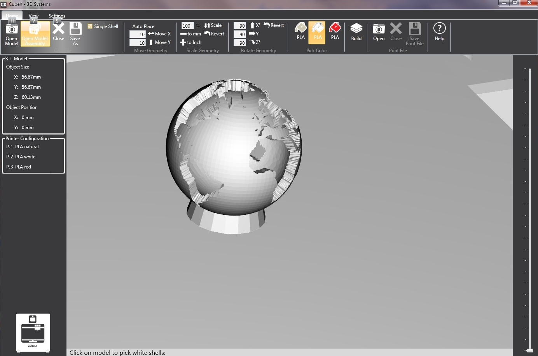Move the model along X

[159, 34]
